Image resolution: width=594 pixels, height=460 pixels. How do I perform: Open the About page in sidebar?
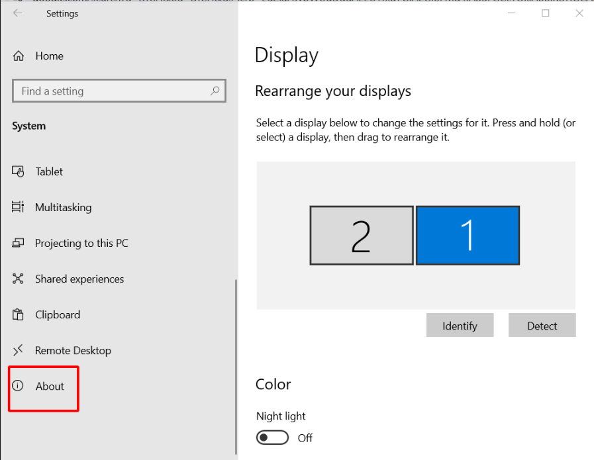click(50, 386)
